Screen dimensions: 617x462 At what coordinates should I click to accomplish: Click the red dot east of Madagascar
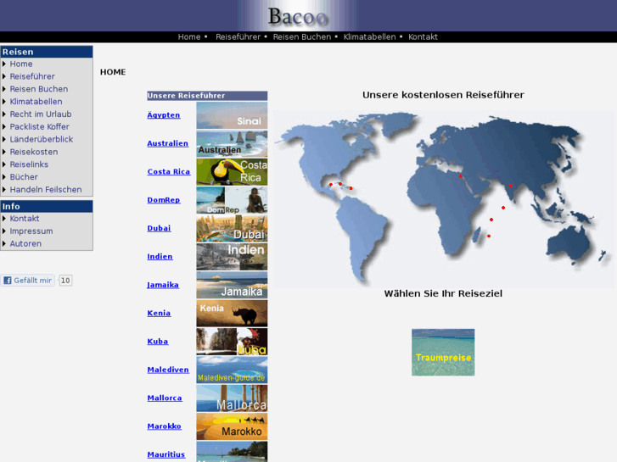[x=489, y=236]
